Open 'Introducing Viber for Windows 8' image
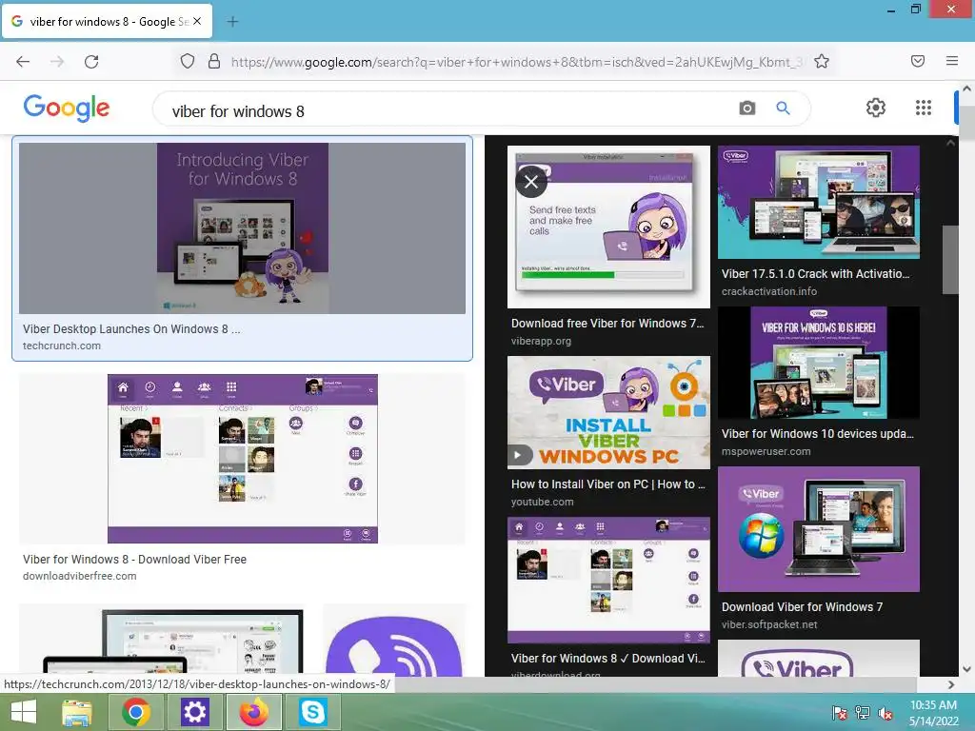The width and height of the screenshot is (975, 731). [x=242, y=228]
